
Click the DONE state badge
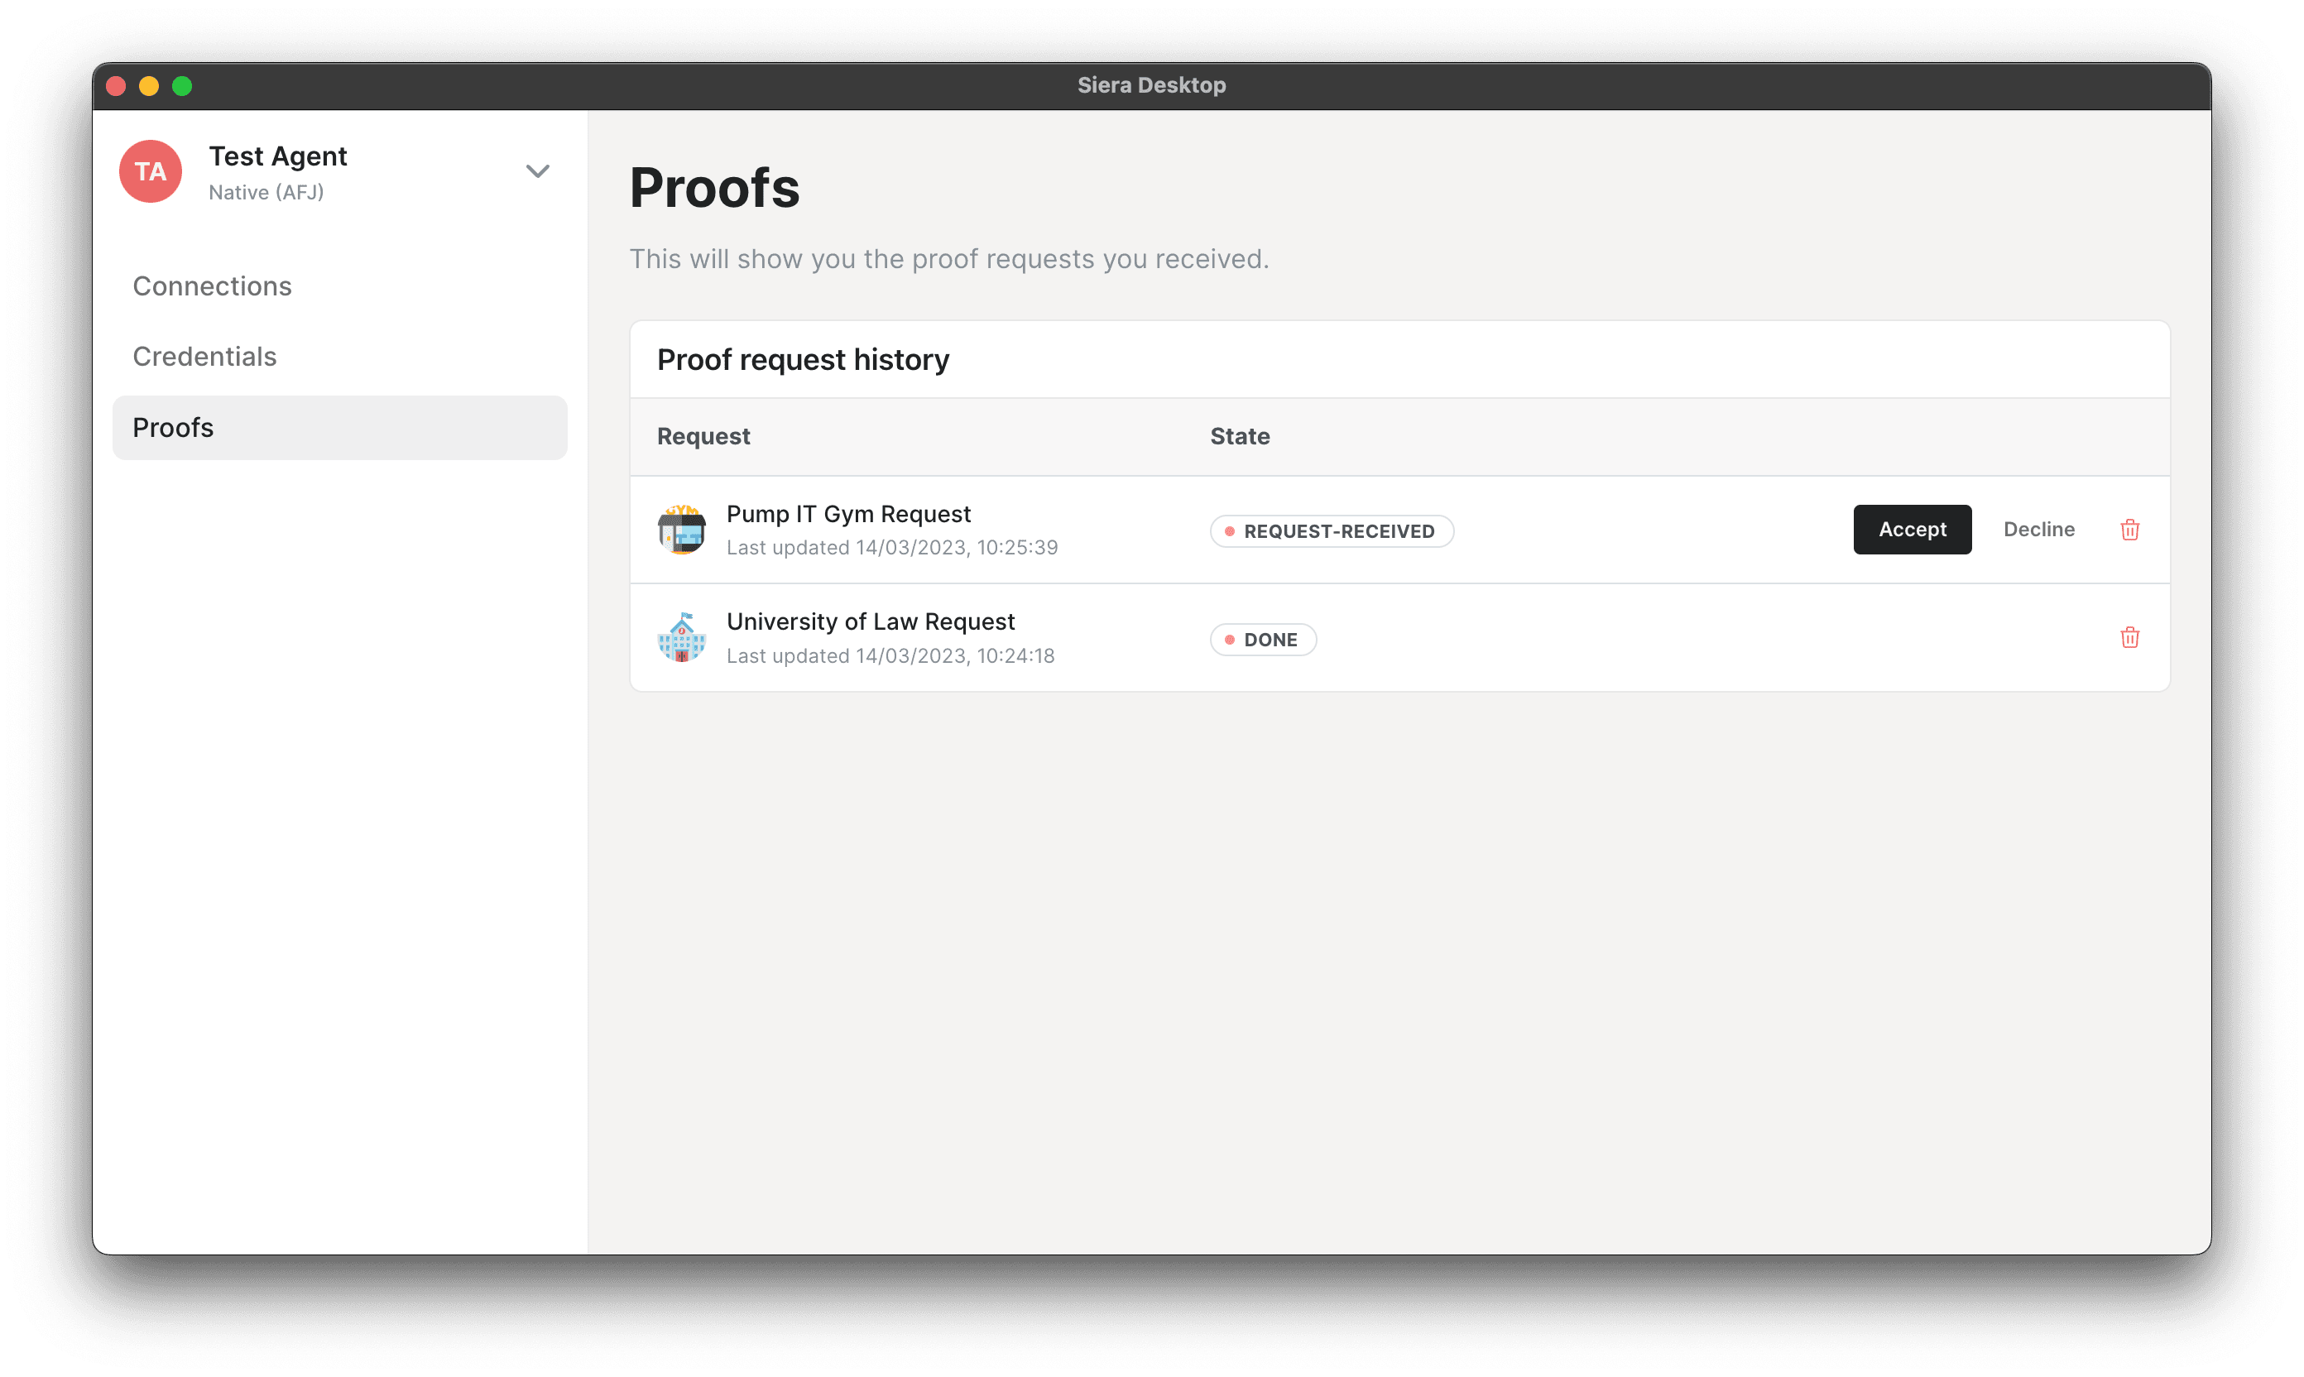[x=1262, y=640]
